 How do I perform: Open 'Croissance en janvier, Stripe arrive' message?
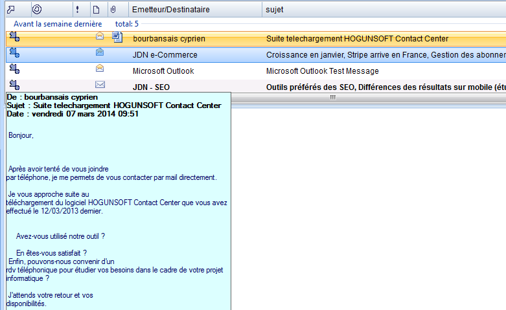point(386,55)
